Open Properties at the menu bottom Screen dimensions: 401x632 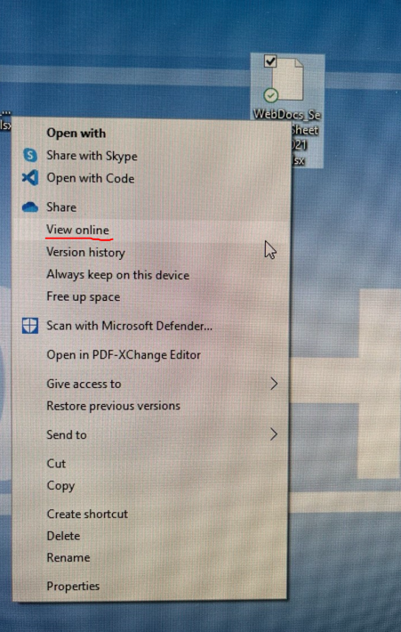tap(73, 586)
